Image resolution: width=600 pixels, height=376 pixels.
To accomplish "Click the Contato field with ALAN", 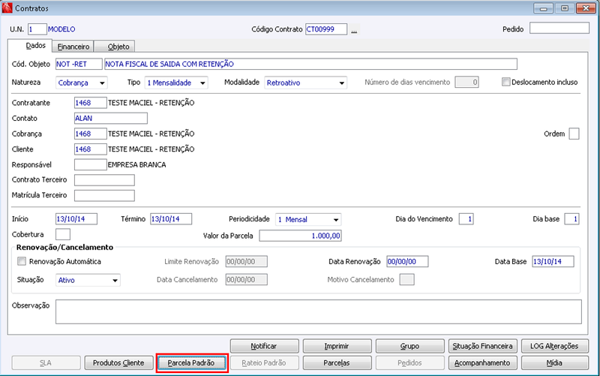I will tap(110, 119).
